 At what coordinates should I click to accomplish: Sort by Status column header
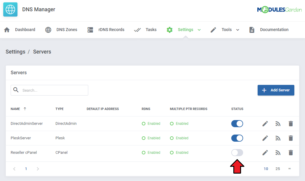point(237,109)
